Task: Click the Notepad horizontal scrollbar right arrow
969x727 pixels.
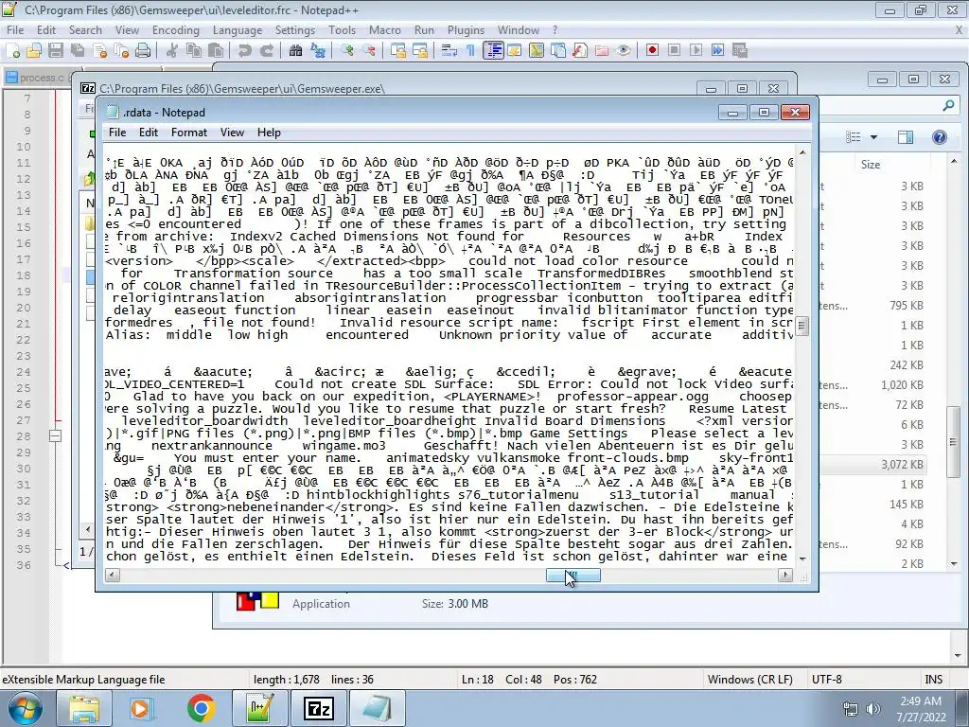Action: tap(784, 576)
